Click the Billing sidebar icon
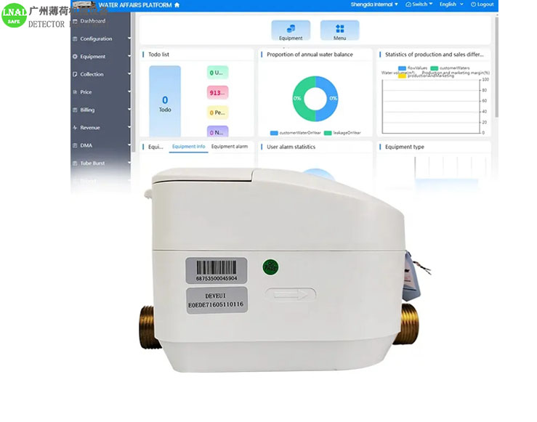537x422 pixels. 75,110
